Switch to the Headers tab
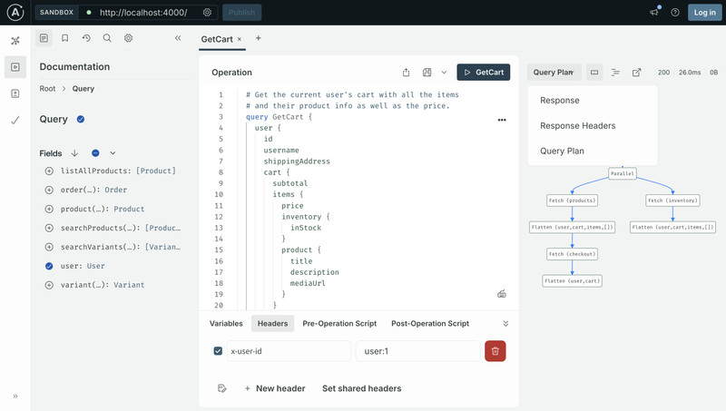The width and height of the screenshot is (726, 411). pos(273,324)
